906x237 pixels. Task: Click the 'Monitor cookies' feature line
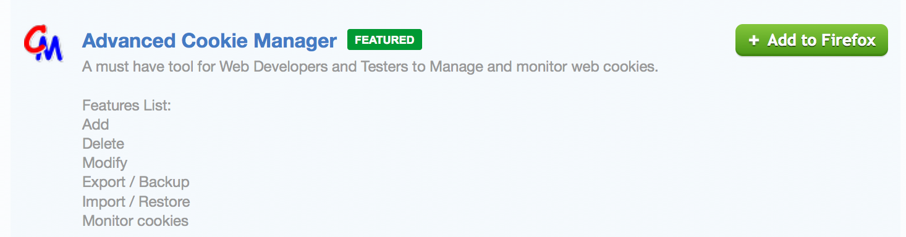[135, 220]
